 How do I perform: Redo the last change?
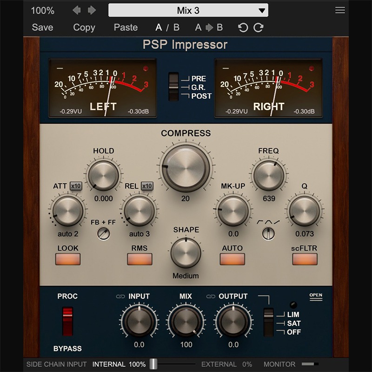259,27
